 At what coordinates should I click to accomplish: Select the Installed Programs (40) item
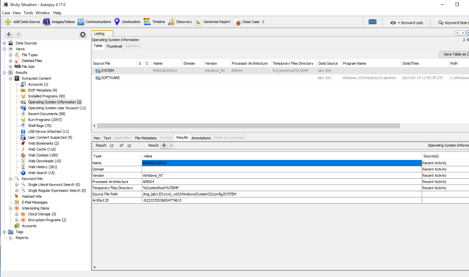click(46, 96)
